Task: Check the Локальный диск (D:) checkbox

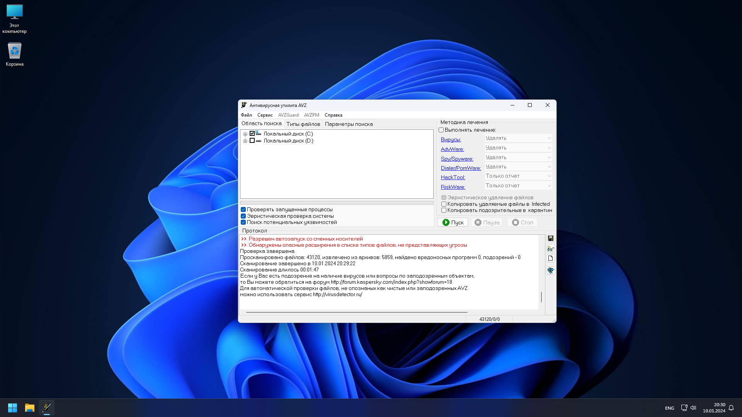Action: 252,141
